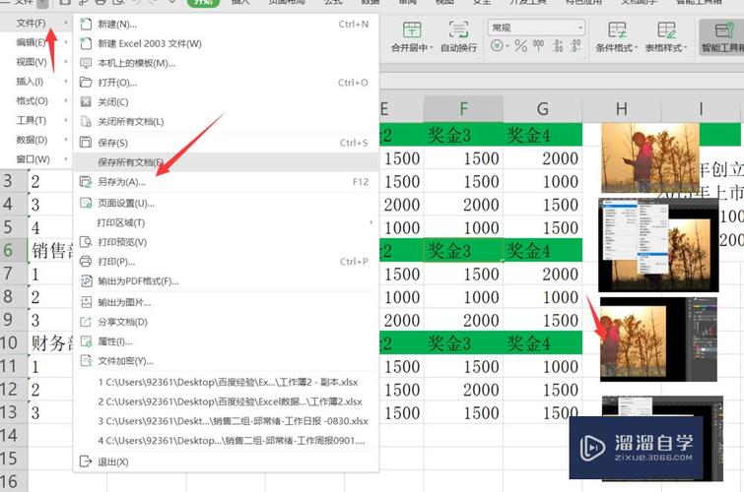Expand the 合并居中 dropdown arrow
Image resolution: width=744 pixels, height=492 pixels.
[x=432, y=48]
